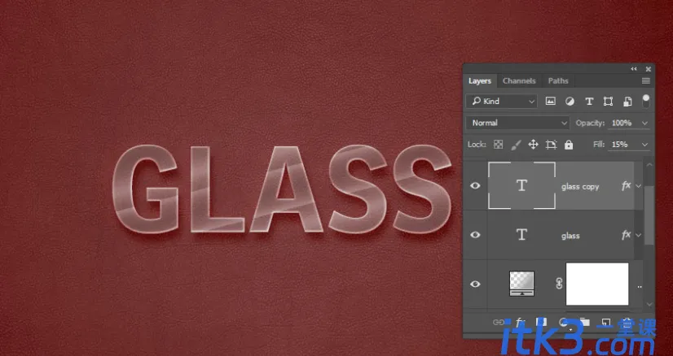Open the Fill slider dropdown arrow

pos(644,145)
